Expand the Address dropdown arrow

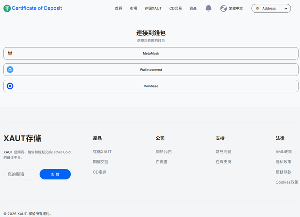point(286,9)
